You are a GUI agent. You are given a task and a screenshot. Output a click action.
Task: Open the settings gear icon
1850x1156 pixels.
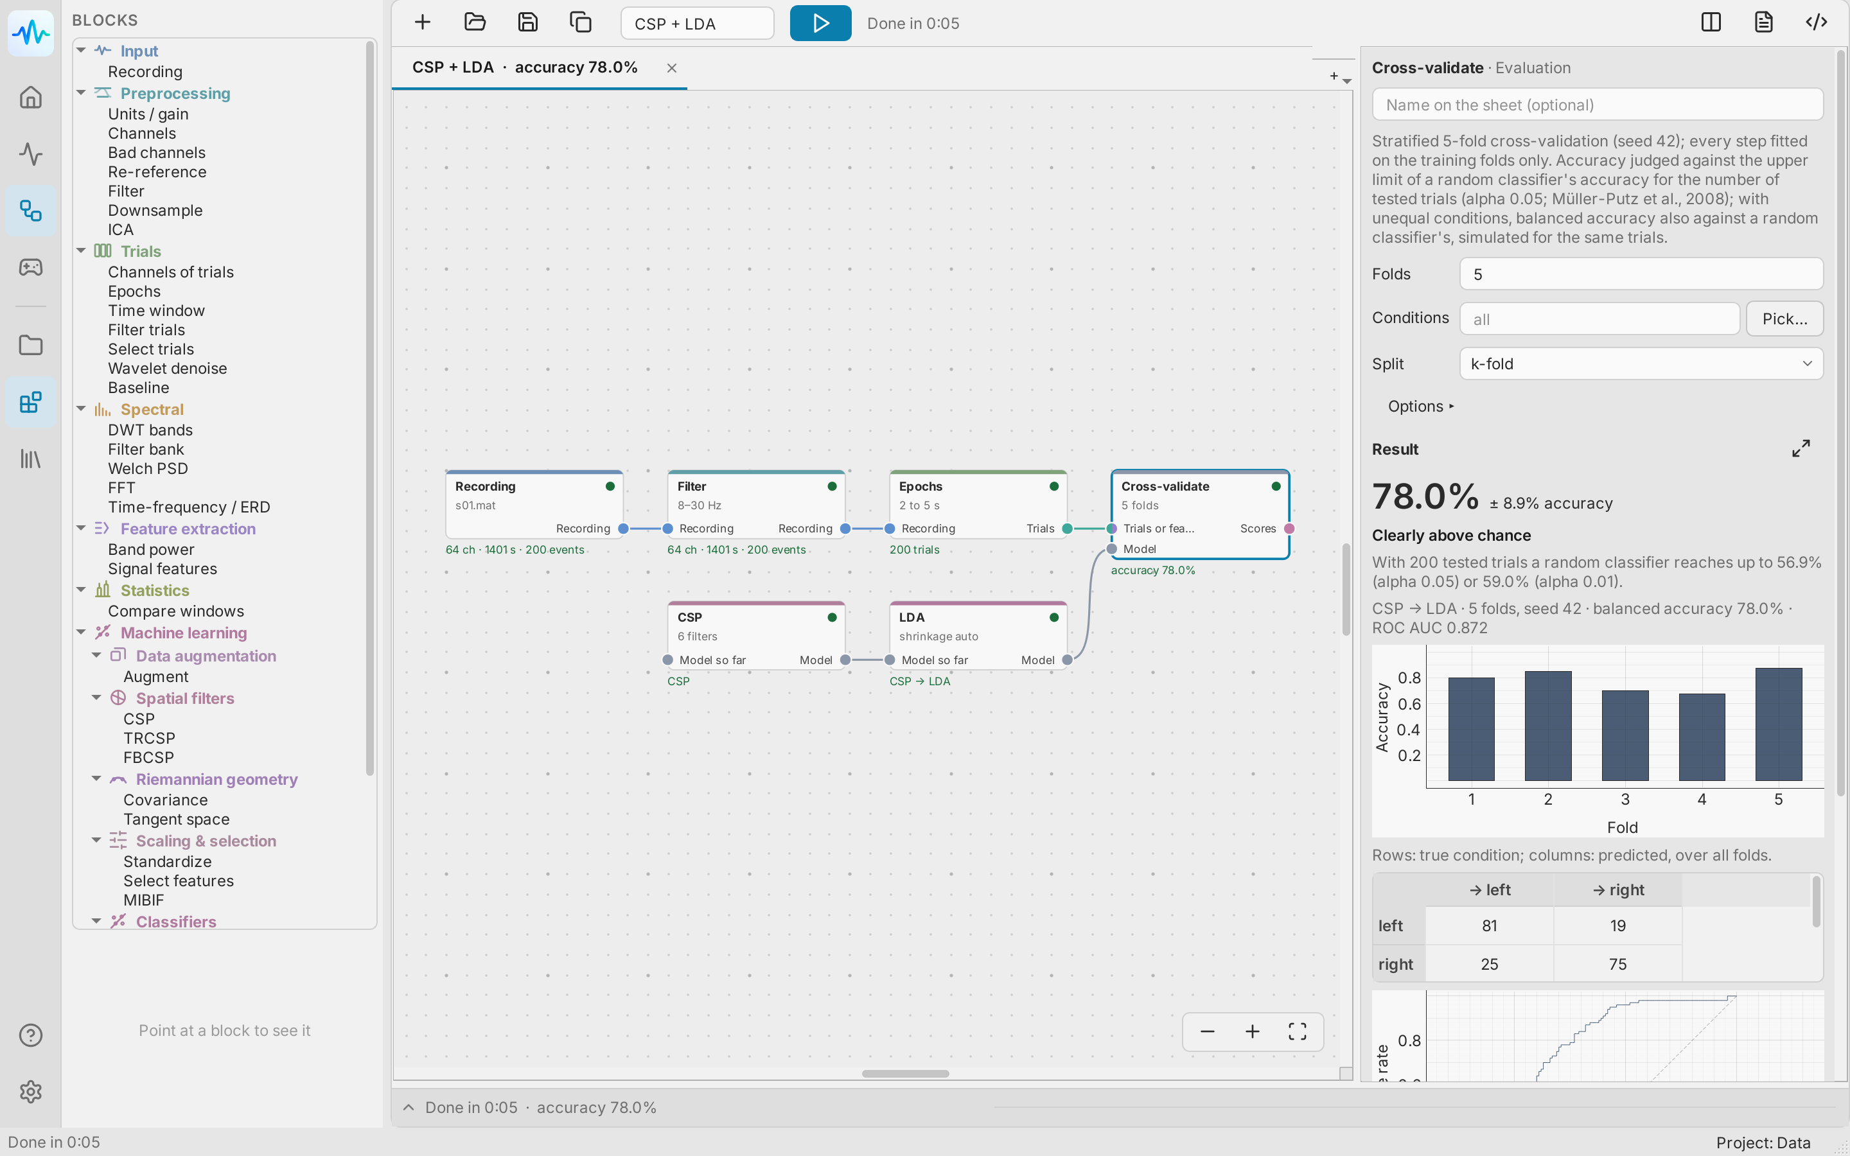pyautogui.click(x=31, y=1092)
